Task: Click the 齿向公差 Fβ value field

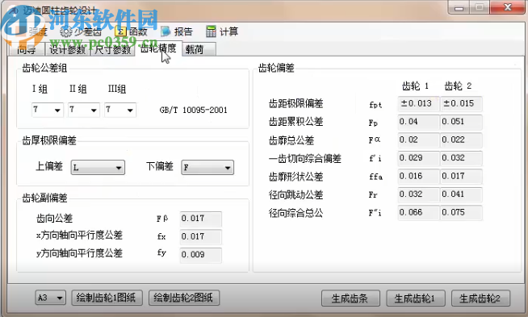Action: click(x=201, y=219)
